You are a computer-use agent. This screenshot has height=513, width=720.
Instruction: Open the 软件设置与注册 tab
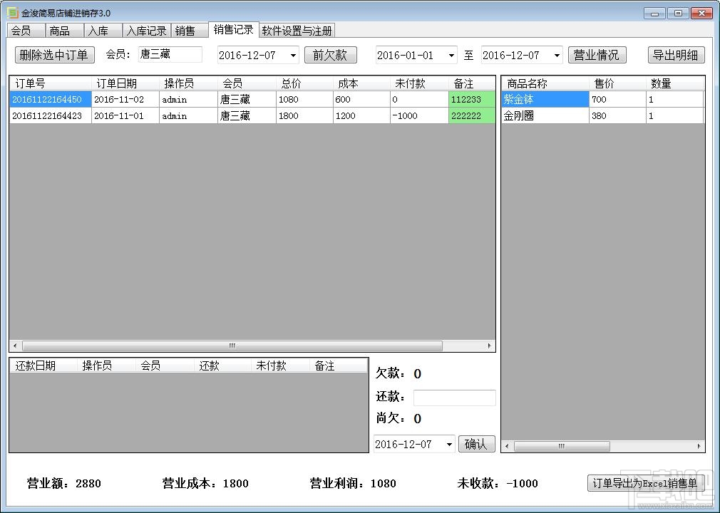pyautogui.click(x=297, y=30)
